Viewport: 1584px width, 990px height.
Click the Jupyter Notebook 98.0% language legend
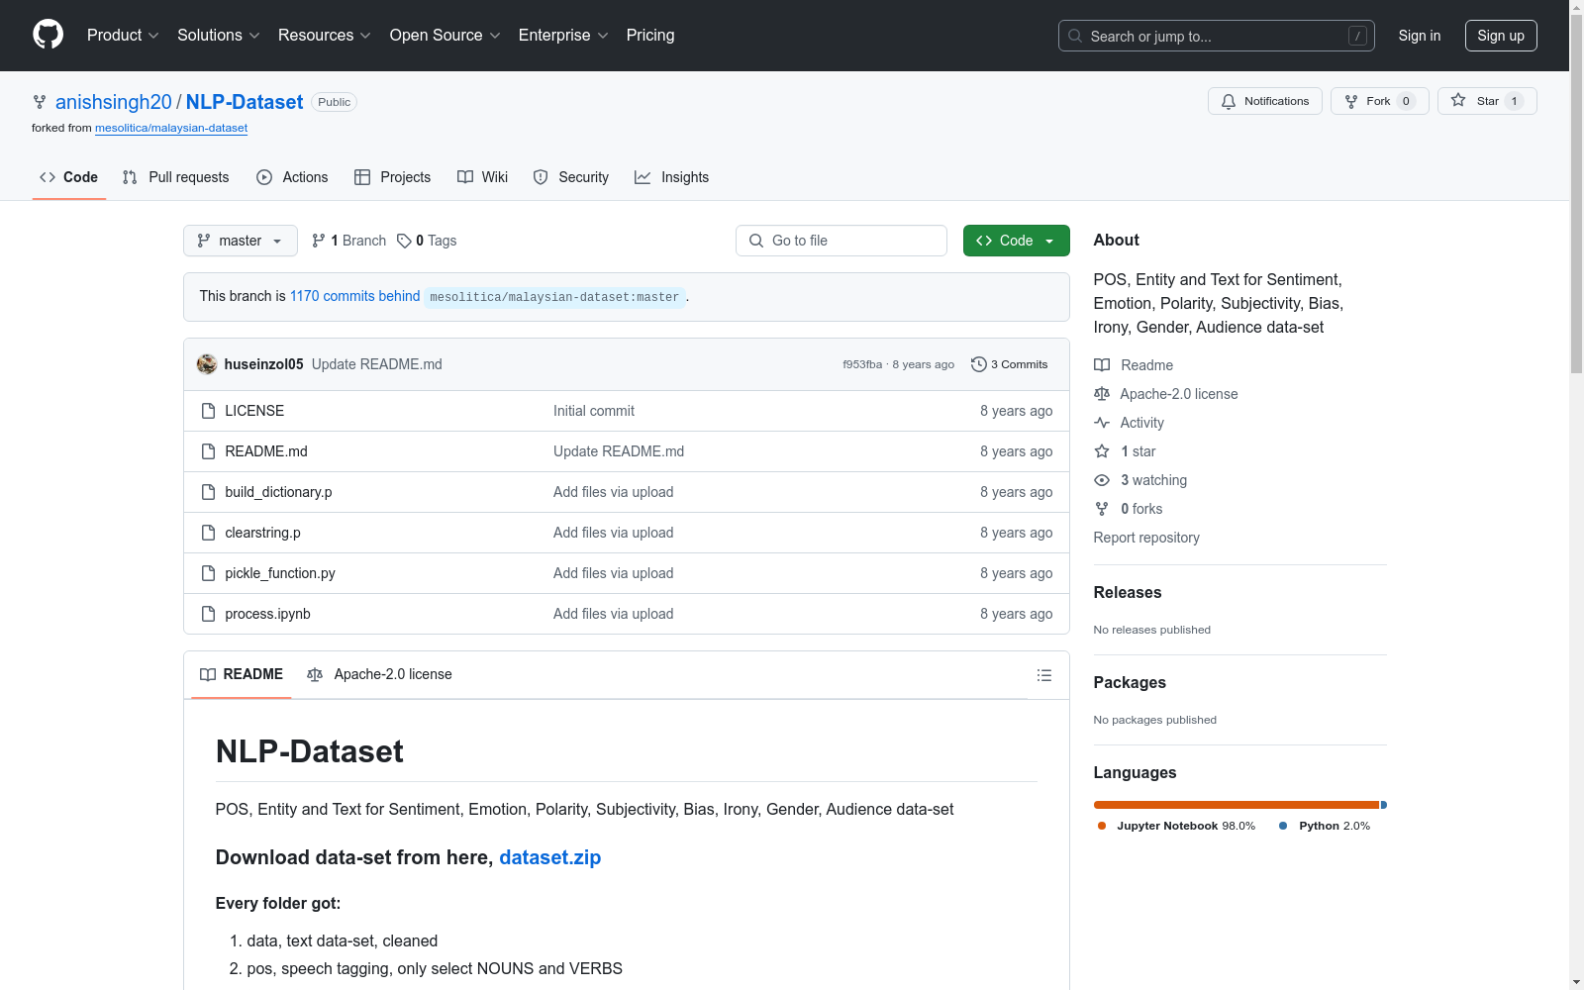1176,826
